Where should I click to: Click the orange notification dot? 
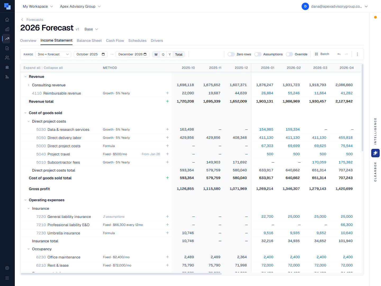pos(375,17)
